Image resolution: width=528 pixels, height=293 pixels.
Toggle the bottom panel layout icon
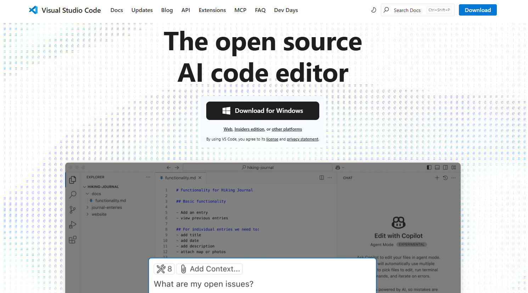437,167
